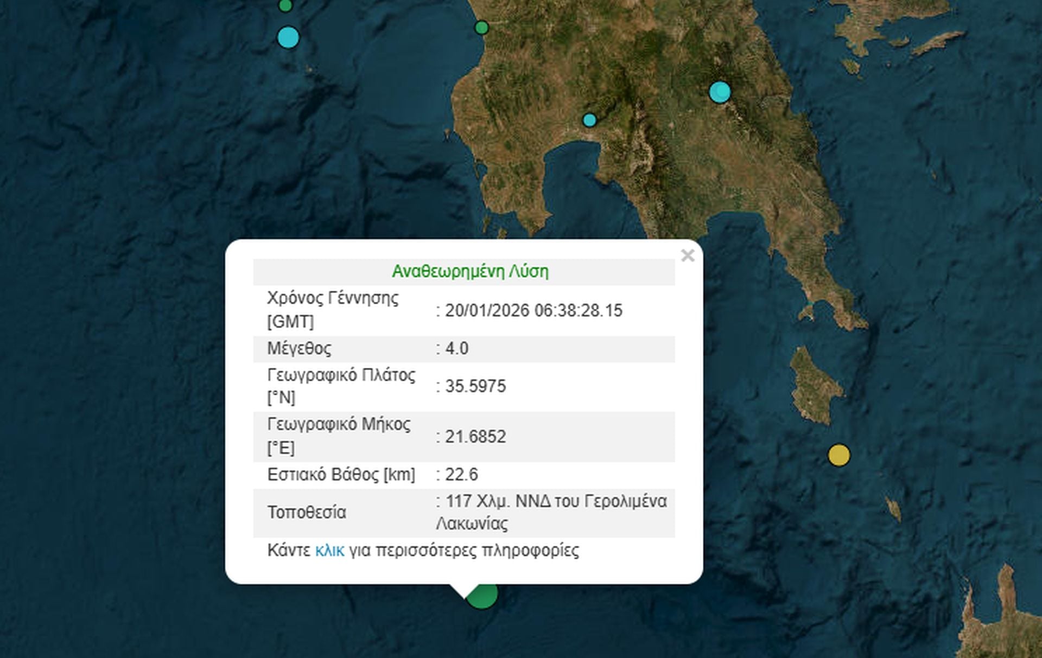
Task: Click the focal depth value 22.6
Action: pos(461,475)
